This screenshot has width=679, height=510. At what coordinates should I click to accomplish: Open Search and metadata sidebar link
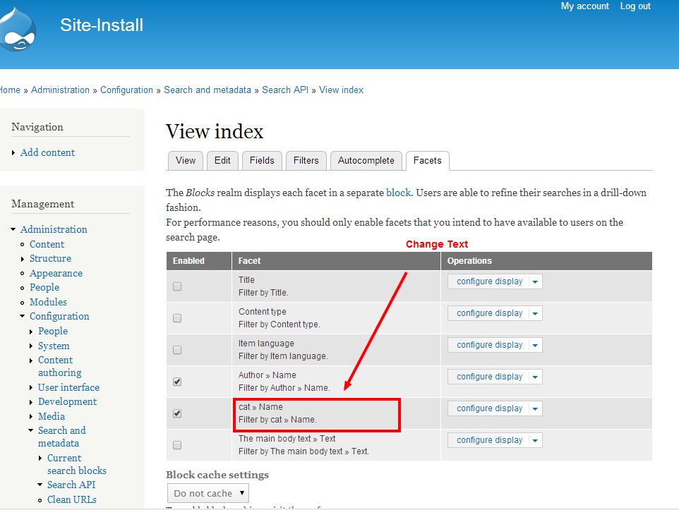click(x=61, y=437)
